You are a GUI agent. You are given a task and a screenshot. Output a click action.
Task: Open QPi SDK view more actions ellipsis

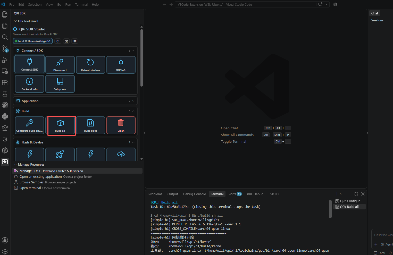140,13
